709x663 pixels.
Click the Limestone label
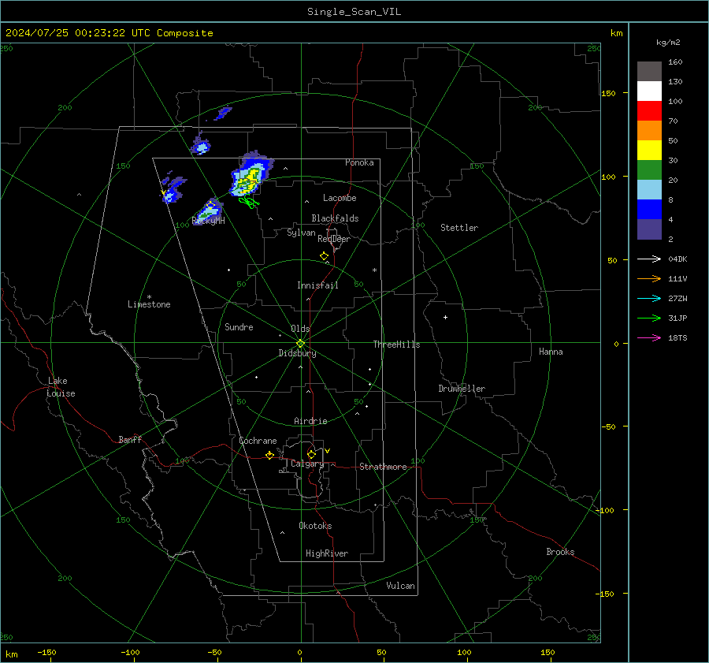149,304
